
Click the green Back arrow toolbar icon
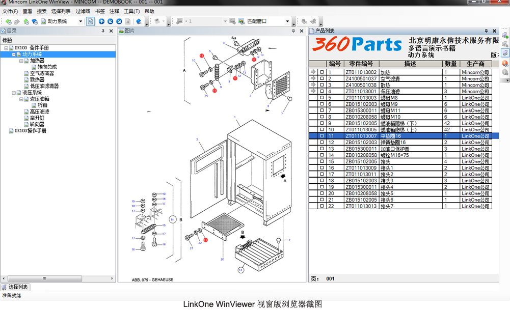[x=9, y=21]
